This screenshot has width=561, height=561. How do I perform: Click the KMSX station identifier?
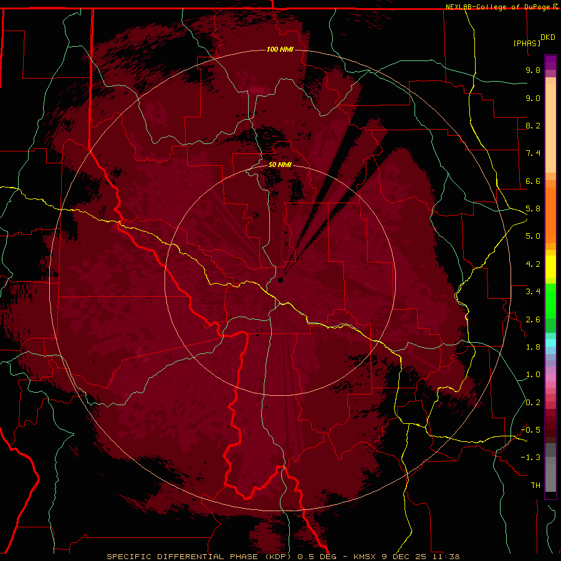click(366, 557)
